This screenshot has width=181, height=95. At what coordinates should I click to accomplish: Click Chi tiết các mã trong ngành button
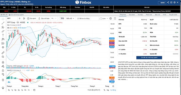[149, 58]
